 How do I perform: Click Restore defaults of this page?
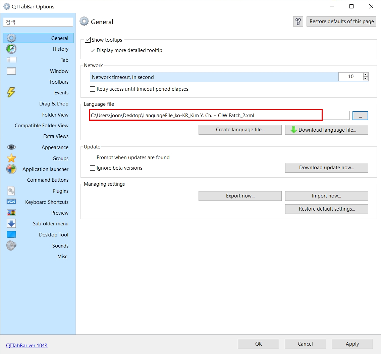pos(341,21)
